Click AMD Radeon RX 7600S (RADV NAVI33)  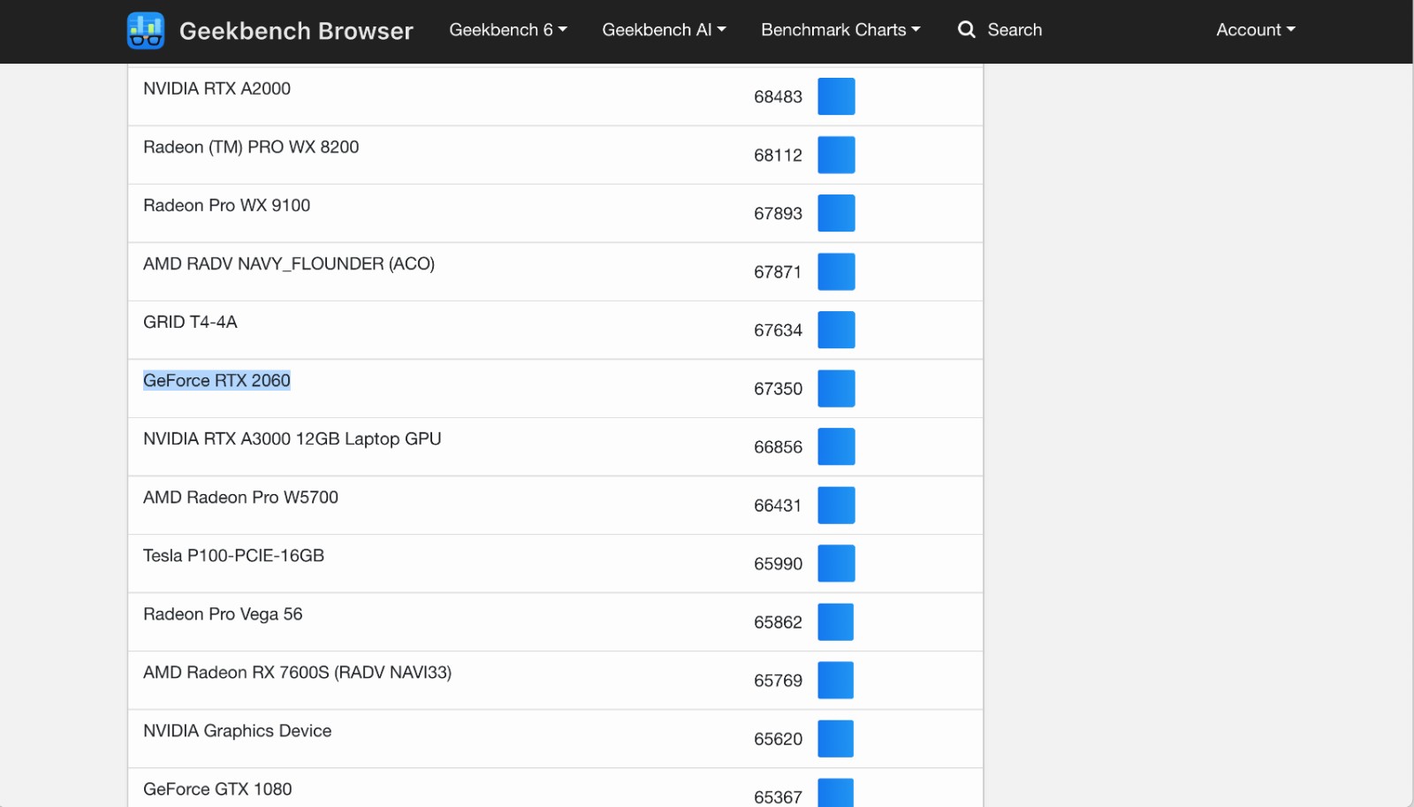coord(297,672)
